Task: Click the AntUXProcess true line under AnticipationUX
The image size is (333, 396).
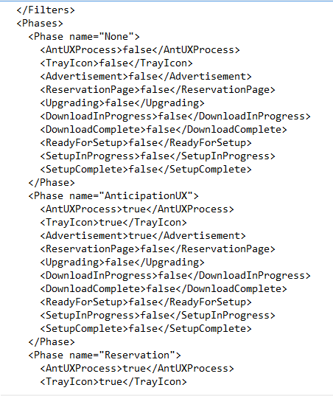Action: (x=137, y=209)
